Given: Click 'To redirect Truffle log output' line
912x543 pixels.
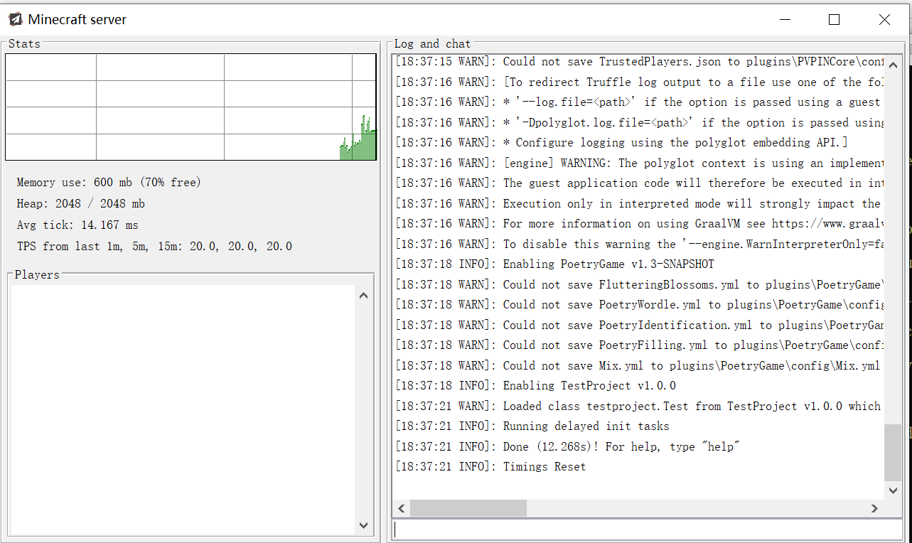Looking at the screenshot, I should pyautogui.click(x=638, y=82).
